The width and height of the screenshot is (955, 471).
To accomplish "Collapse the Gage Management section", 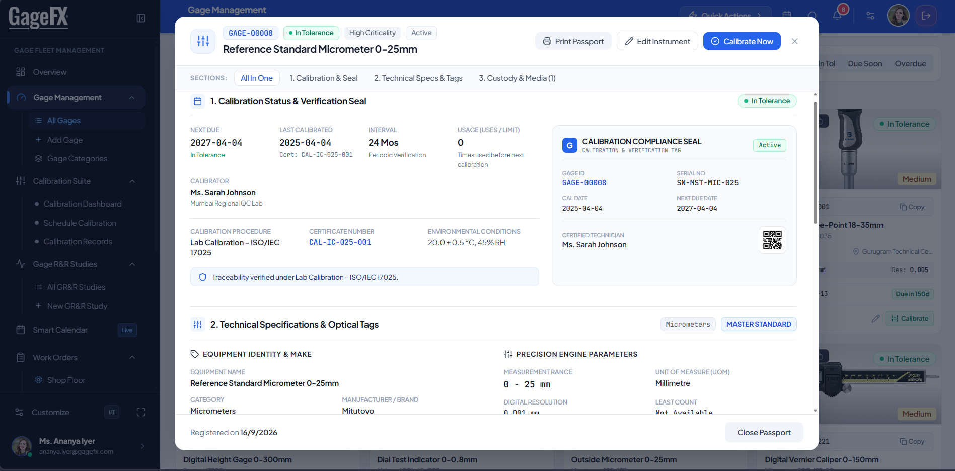I will [x=132, y=98].
